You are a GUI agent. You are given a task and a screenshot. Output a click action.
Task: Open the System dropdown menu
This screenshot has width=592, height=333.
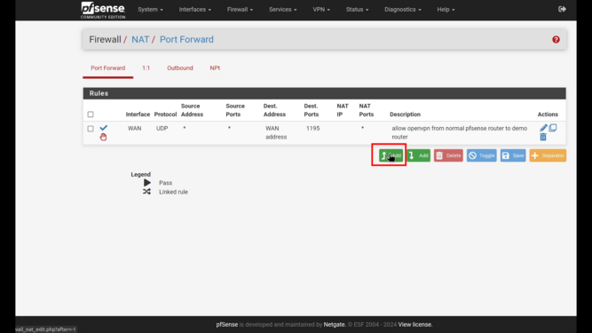pos(150,10)
